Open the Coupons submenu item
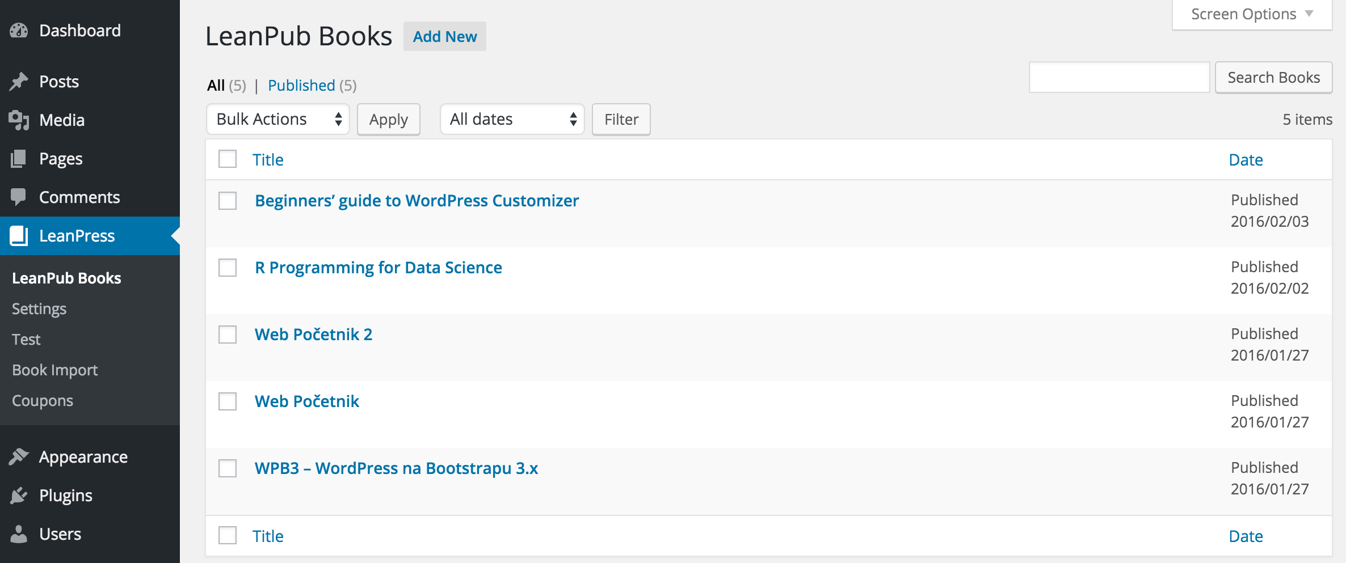This screenshot has width=1346, height=563. point(43,401)
